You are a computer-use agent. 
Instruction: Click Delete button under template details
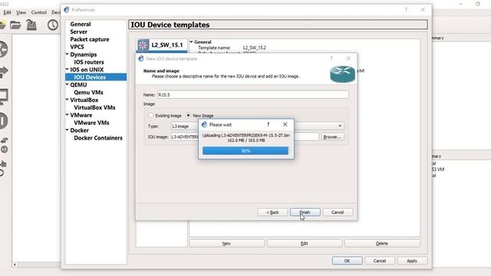coord(382,244)
